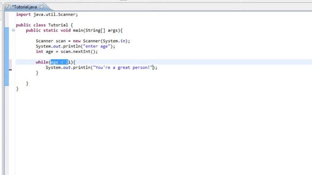Click 'new' keyword in Scanner line

[77, 41]
